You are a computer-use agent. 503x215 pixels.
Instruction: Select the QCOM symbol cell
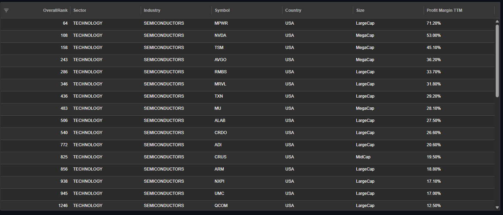[x=221, y=206]
